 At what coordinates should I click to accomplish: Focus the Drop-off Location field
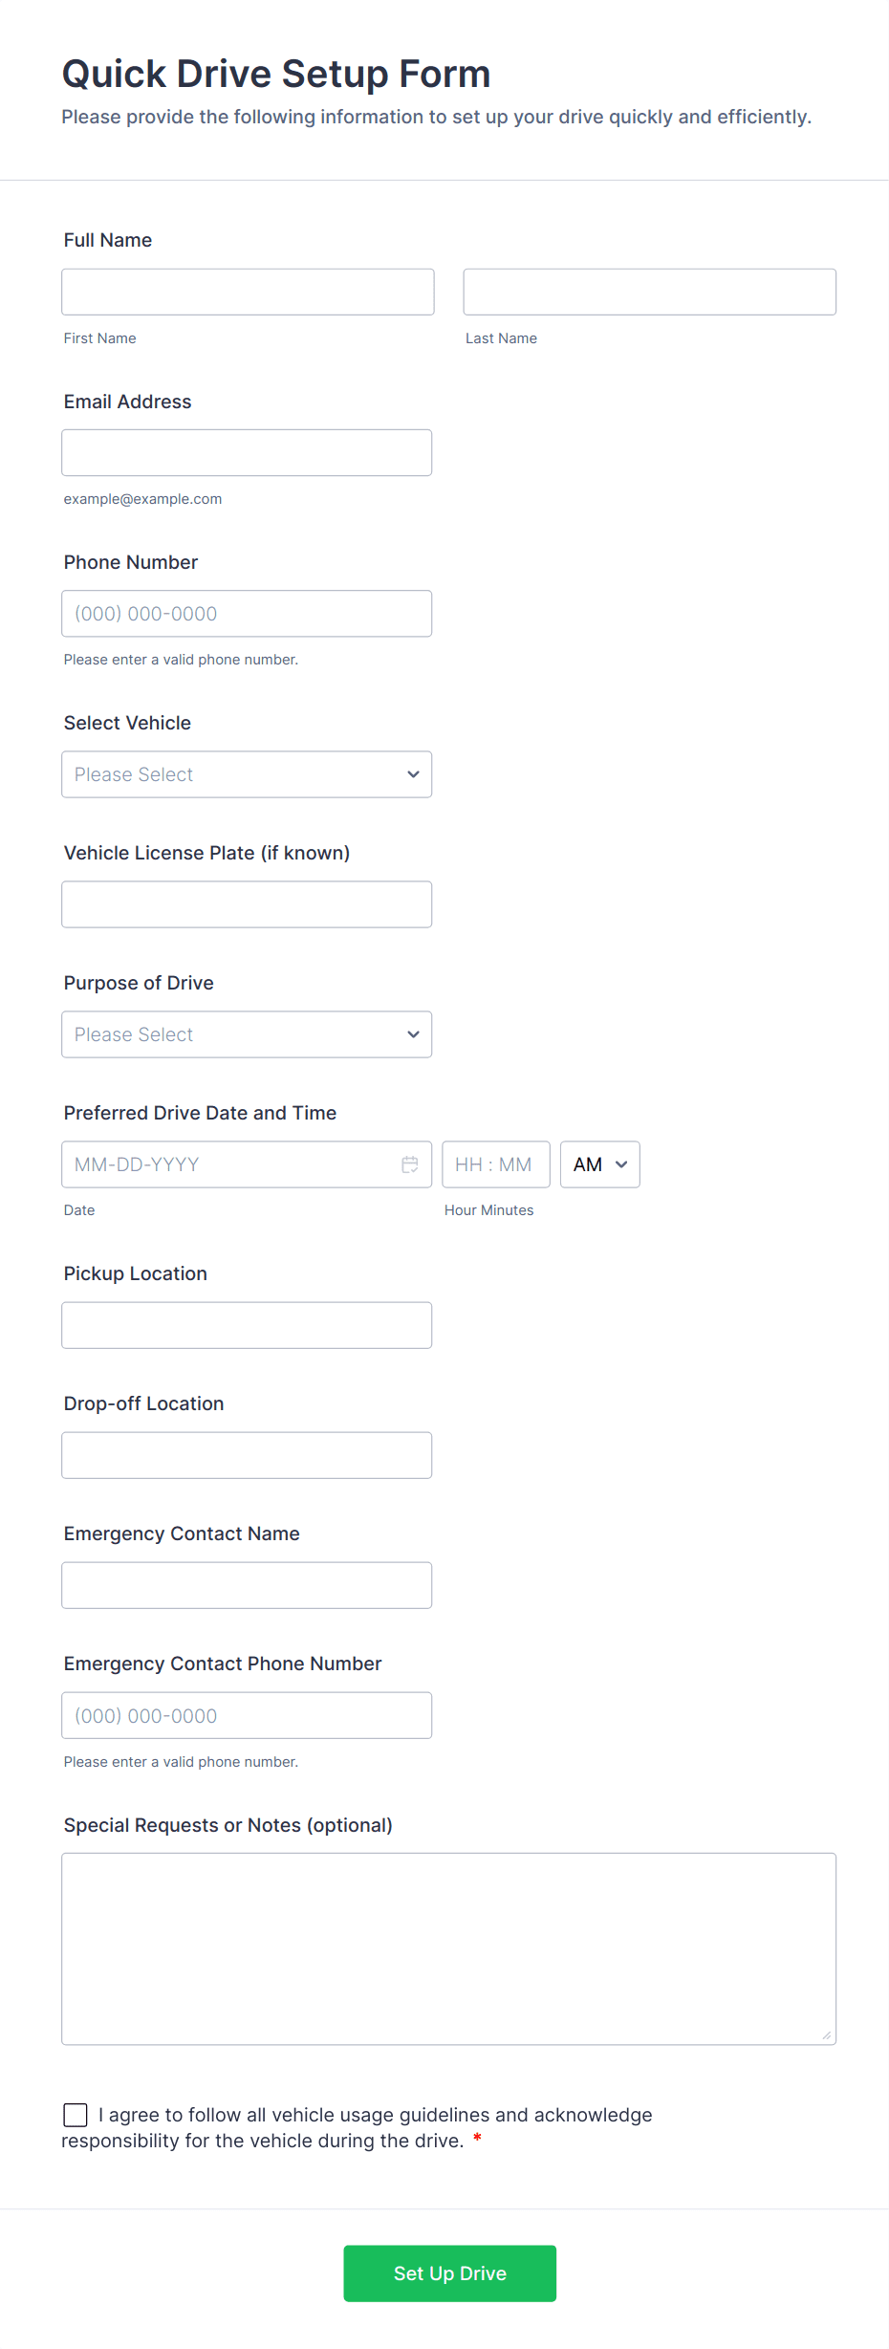point(247,1455)
